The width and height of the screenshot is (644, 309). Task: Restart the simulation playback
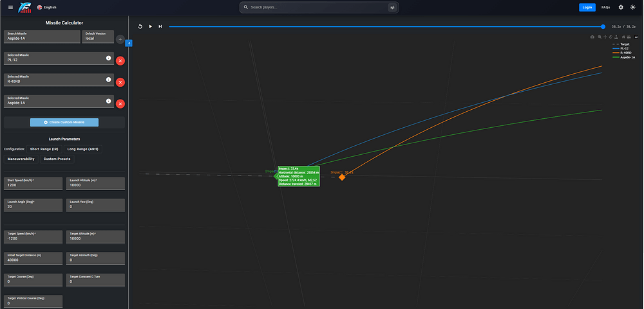point(140,26)
